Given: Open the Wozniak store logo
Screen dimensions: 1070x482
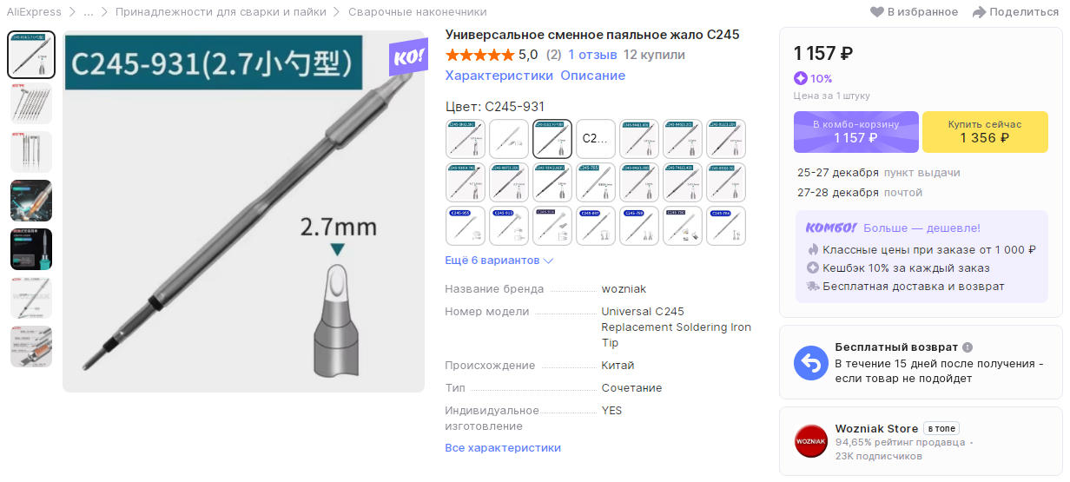Looking at the screenshot, I should (x=811, y=441).
